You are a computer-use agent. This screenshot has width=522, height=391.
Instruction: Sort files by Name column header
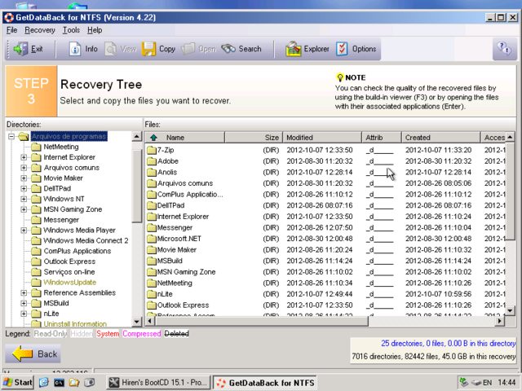[185, 138]
